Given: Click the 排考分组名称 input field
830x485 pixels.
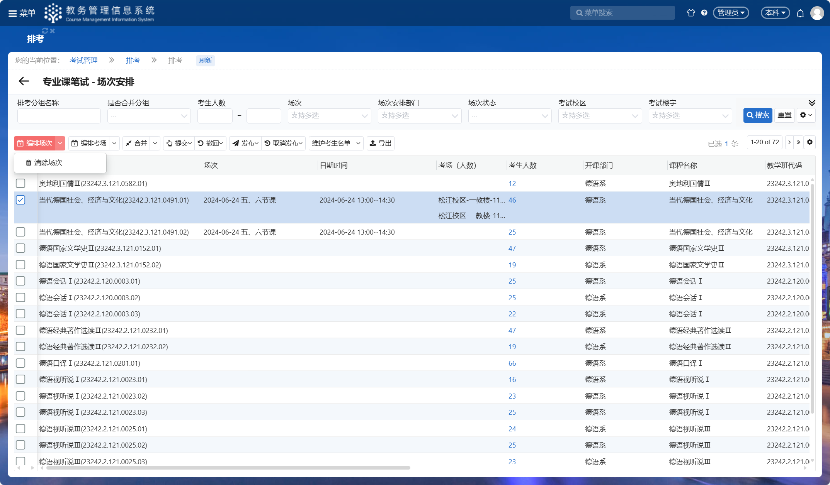Looking at the screenshot, I should click(59, 116).
